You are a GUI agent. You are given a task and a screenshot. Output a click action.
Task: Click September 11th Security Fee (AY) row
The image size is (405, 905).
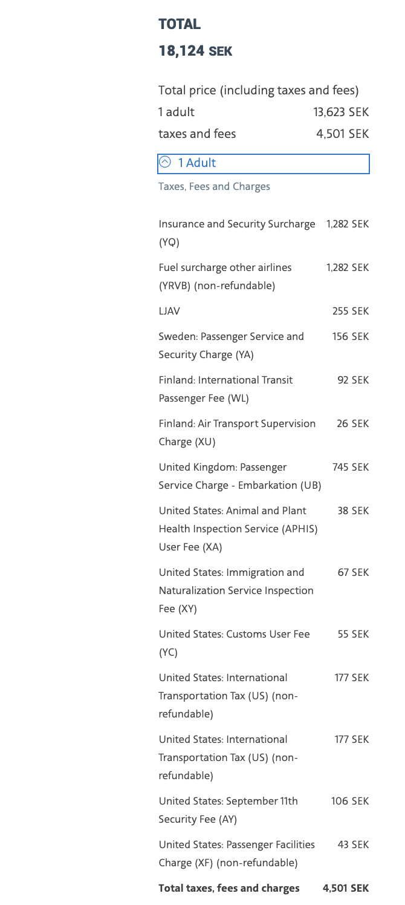coord(228,810)
